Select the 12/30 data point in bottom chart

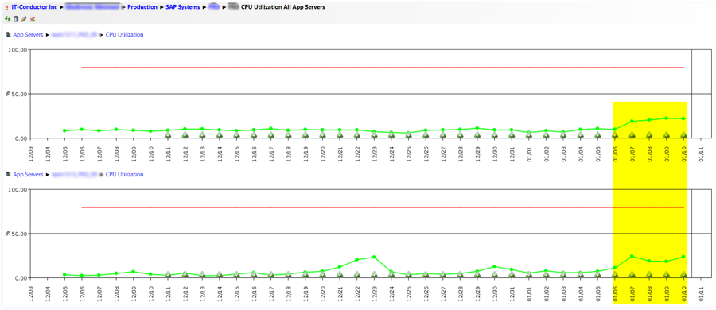point(494,266)
